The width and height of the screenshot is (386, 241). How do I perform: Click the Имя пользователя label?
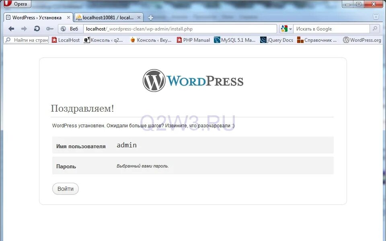coord(81,146)
